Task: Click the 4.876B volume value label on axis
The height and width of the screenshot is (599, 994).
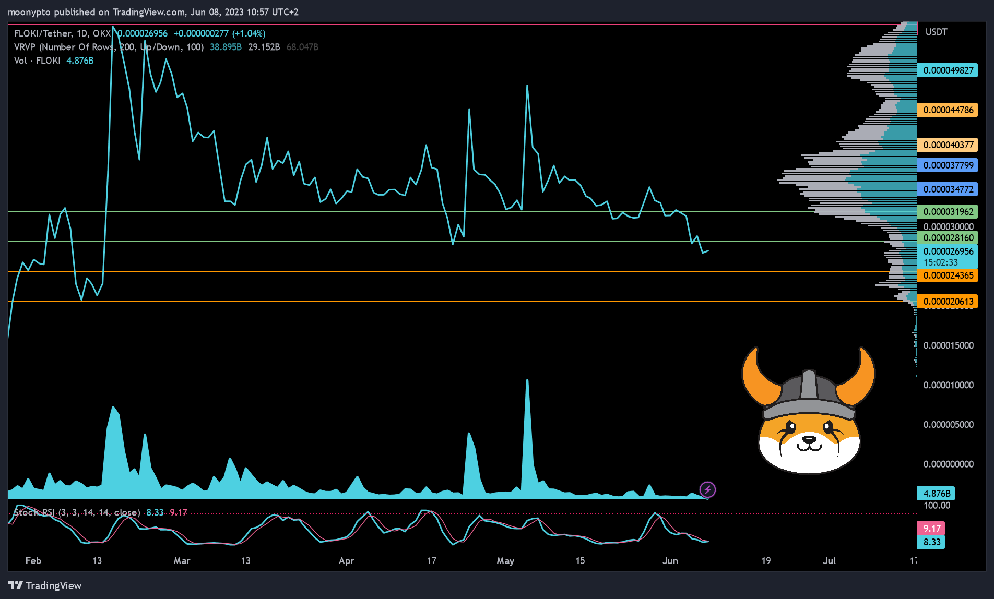Action: [936, 494]
